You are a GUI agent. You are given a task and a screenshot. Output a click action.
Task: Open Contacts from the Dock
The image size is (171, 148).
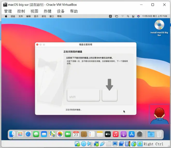point(84,134)
